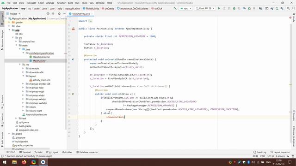This screenshot has height=166, width=296.
Task: Run the app with the green play button
Action: pos(219,8)
